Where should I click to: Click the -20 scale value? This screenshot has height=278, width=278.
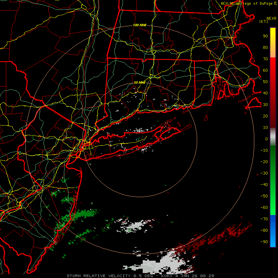264,162
